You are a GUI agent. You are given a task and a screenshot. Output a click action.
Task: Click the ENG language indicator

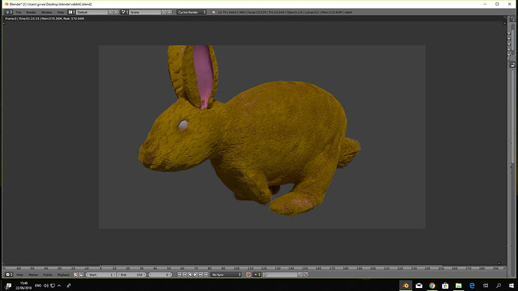(x=38, y=286)
